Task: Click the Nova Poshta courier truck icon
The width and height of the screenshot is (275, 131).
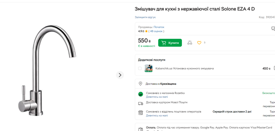Action: [x=141, y=104]
